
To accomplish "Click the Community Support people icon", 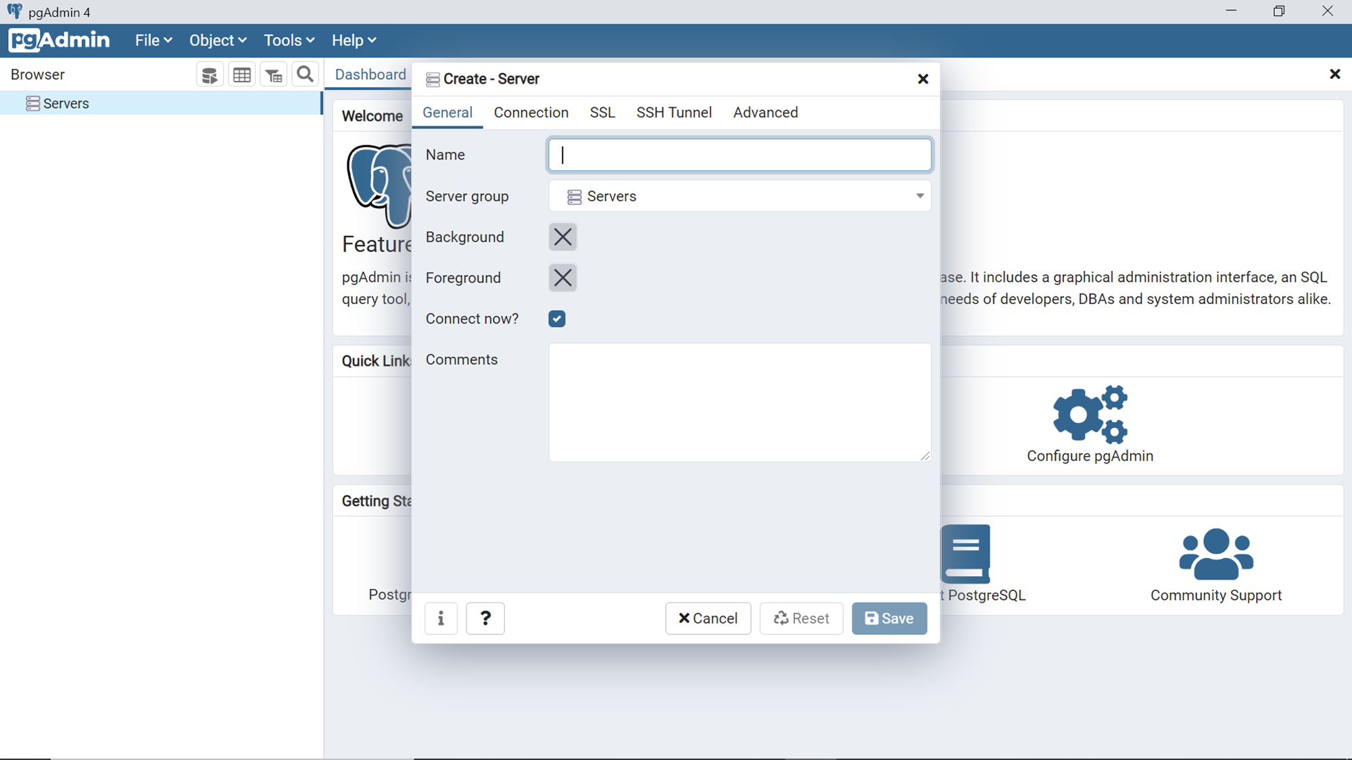I will click(x=1215, y=554).
